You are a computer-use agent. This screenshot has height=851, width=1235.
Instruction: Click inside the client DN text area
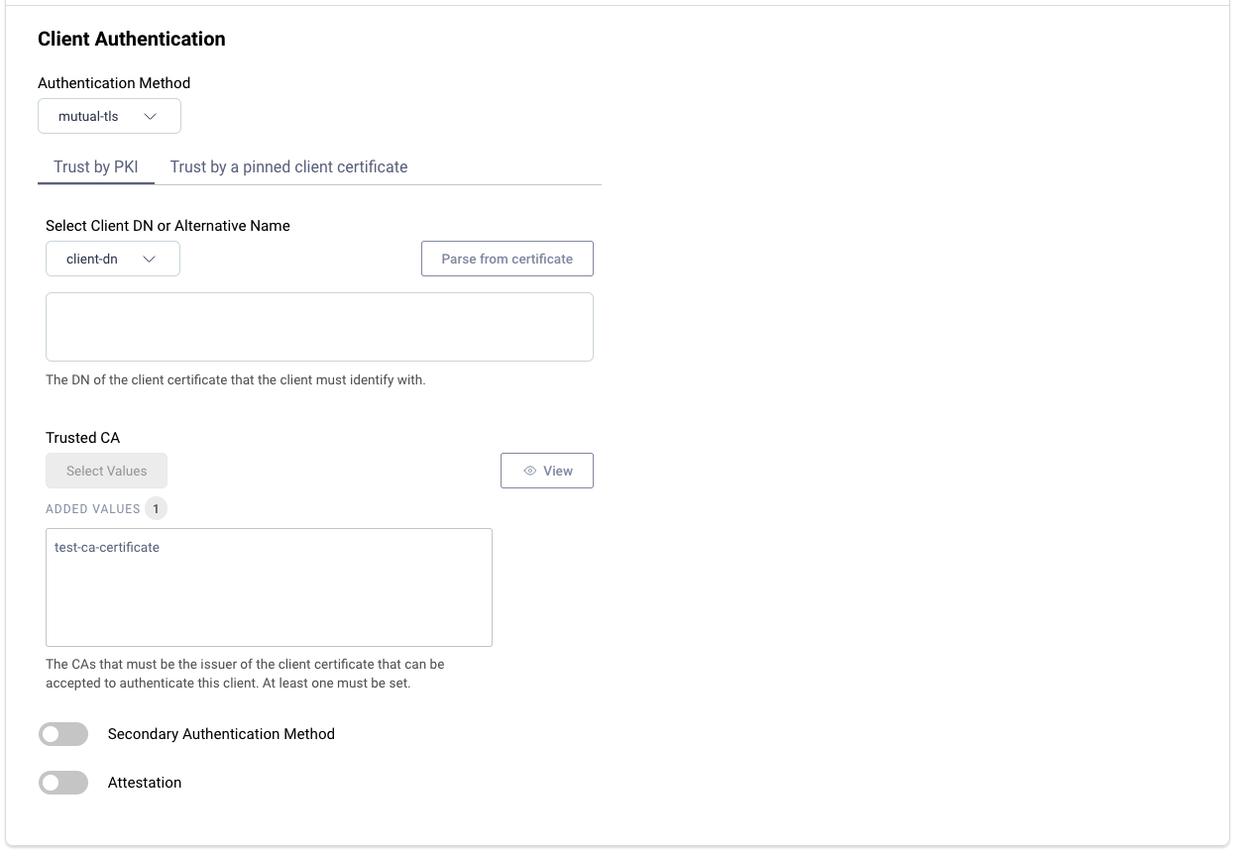click(x=319, y=326)
